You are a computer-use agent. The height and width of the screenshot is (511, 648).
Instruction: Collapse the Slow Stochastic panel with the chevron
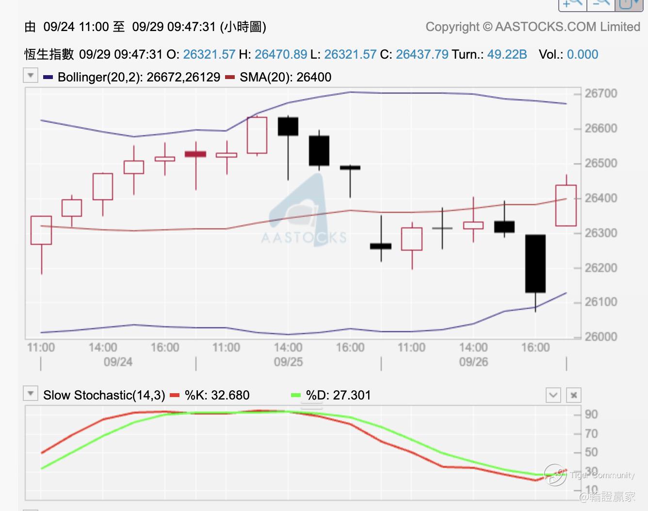[553, 395]
